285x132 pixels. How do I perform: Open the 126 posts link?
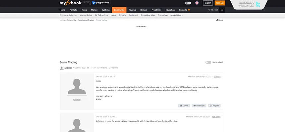(x=216, y=117)
